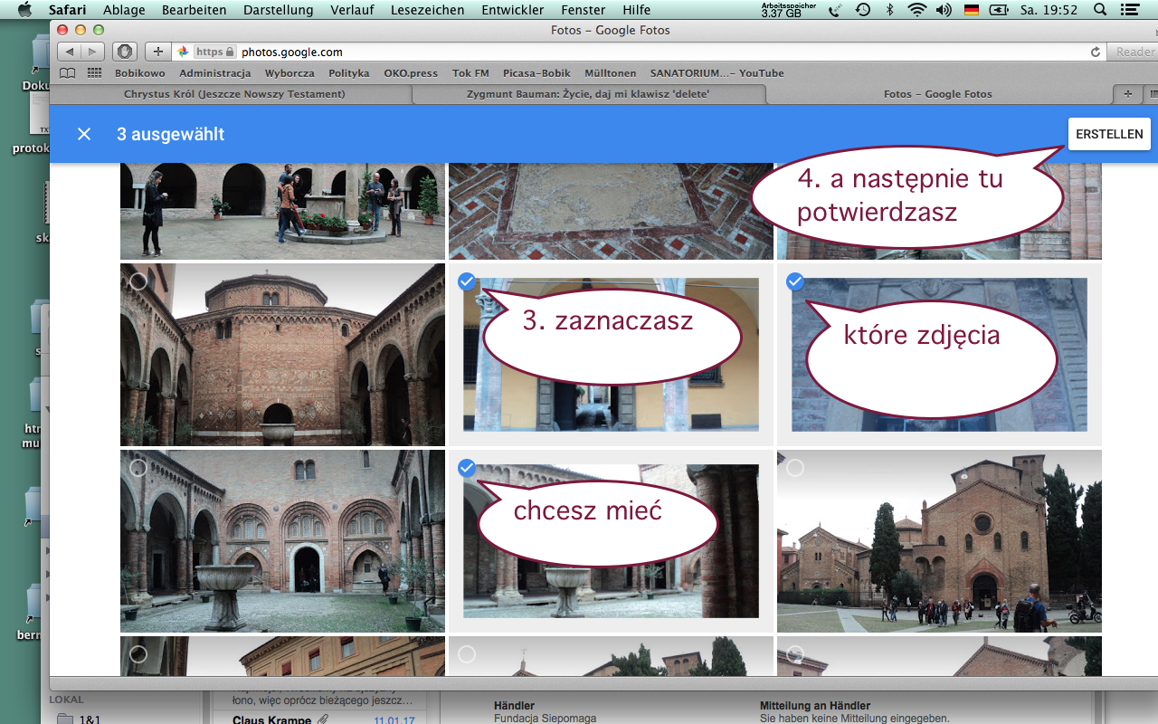Select the octagonal brick building photo circle
1158x724 pixels.
pos(138,281)
